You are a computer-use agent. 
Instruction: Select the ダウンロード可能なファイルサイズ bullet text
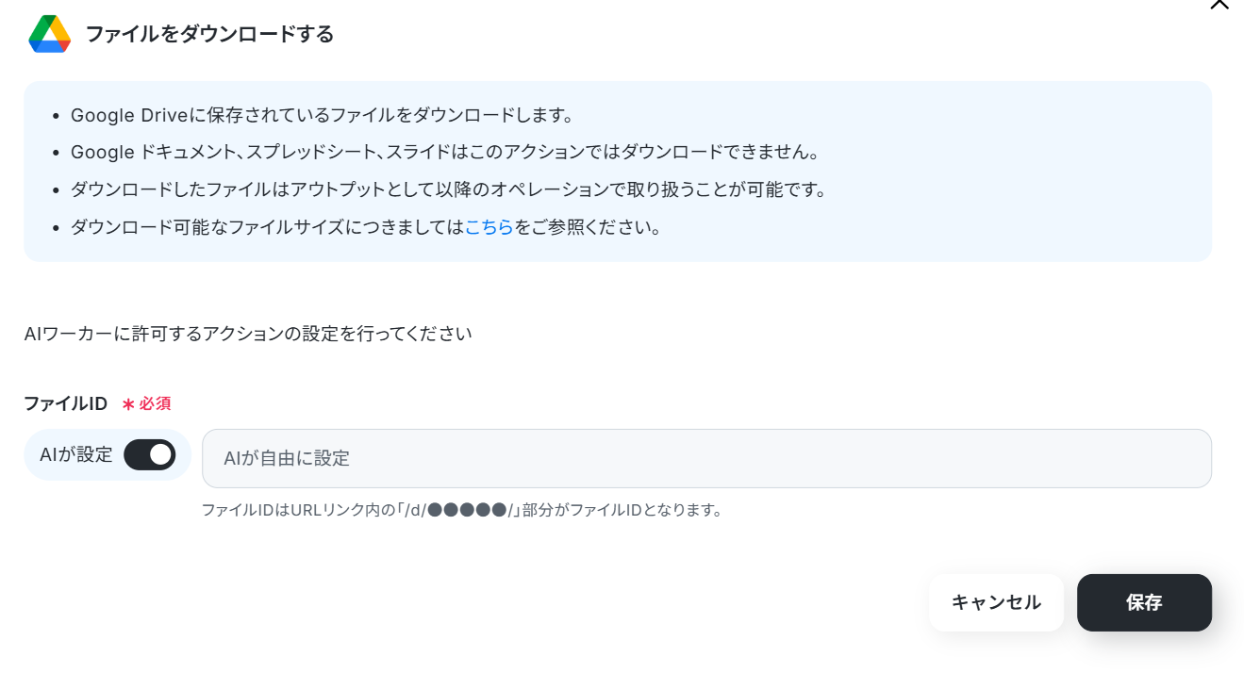point(366,227)
